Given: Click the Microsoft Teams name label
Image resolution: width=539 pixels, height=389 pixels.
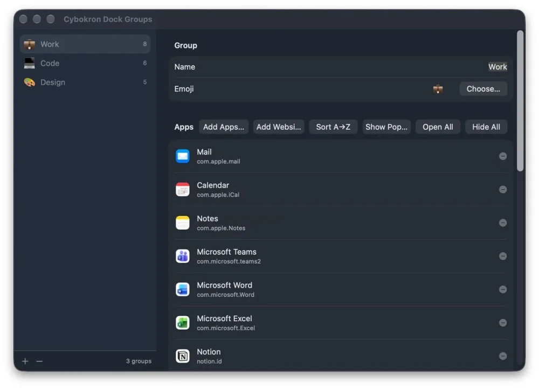Looking at the screenshot, I should (x=226, y=252).
